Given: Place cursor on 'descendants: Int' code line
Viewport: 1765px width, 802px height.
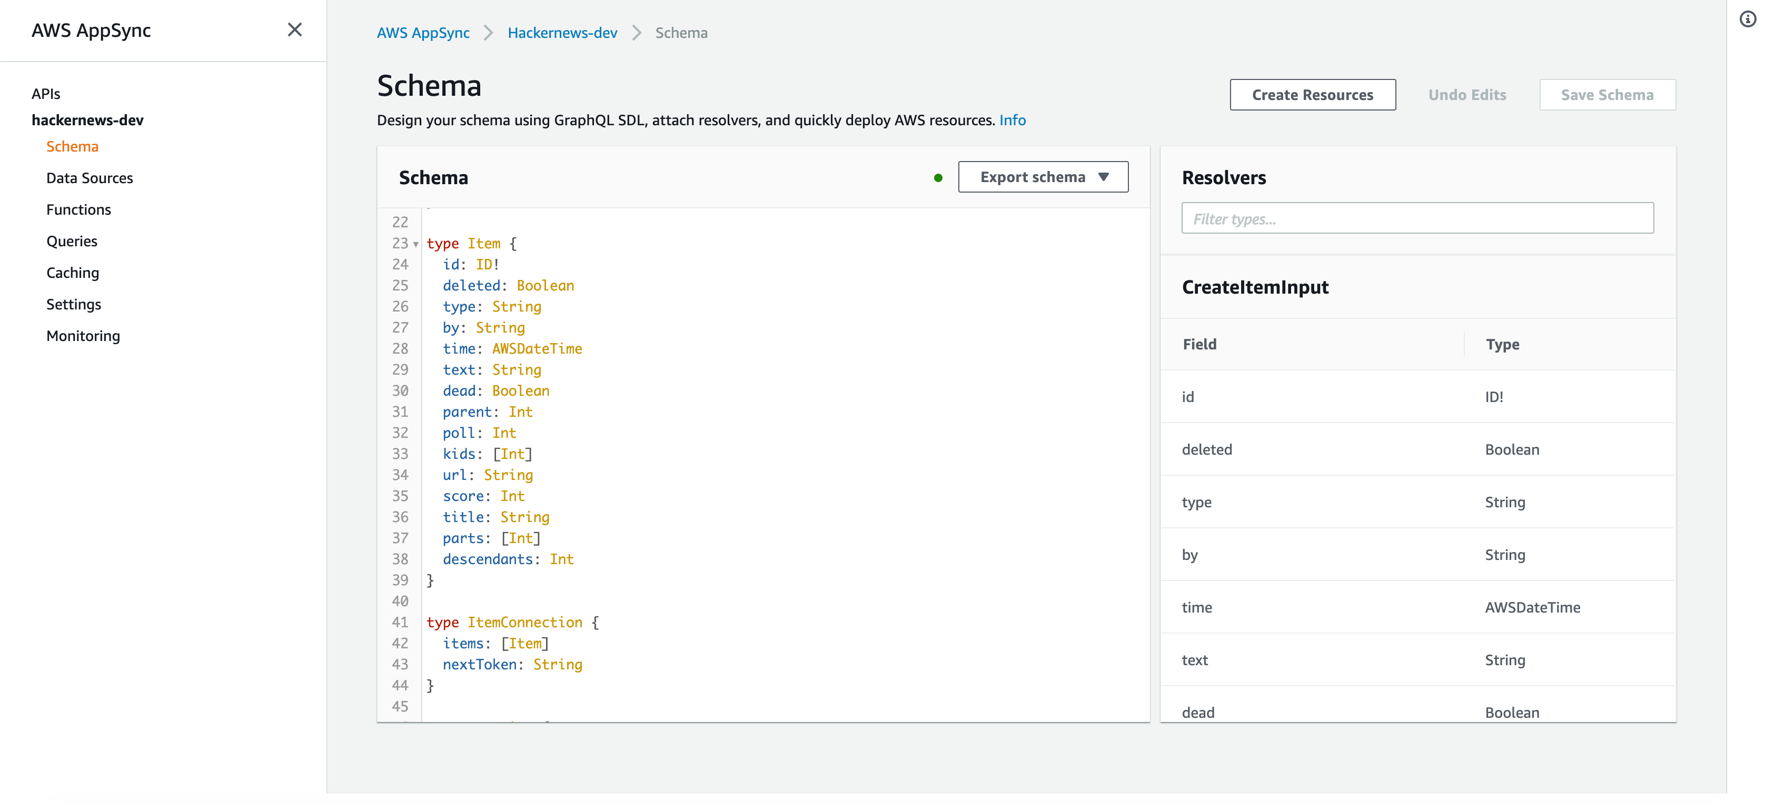Looking at the screenshot, I should coord(509,559).
